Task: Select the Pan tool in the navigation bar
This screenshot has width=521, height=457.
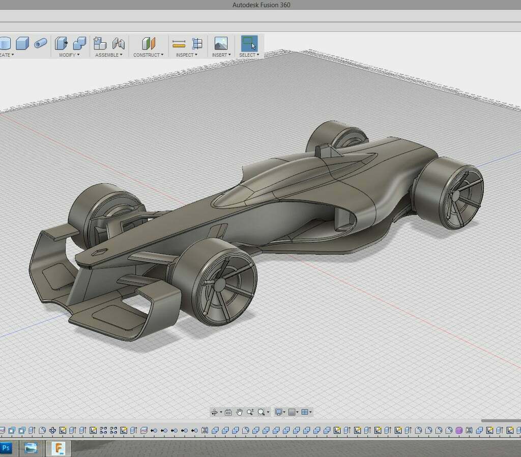Action: click(238, 412)
